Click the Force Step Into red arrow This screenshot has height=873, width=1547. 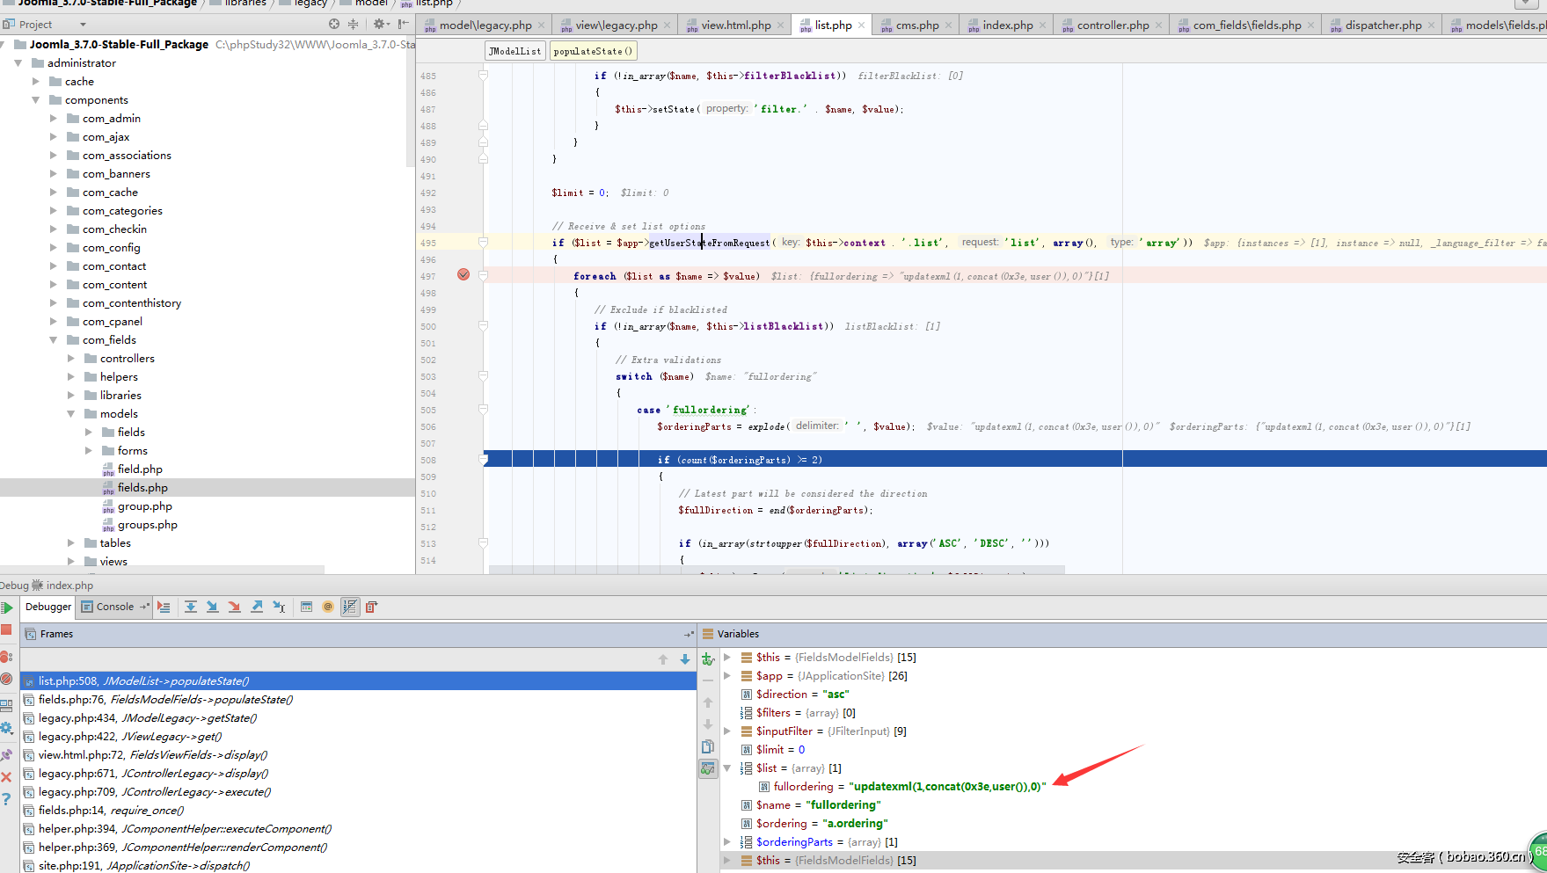click(234, 607)
